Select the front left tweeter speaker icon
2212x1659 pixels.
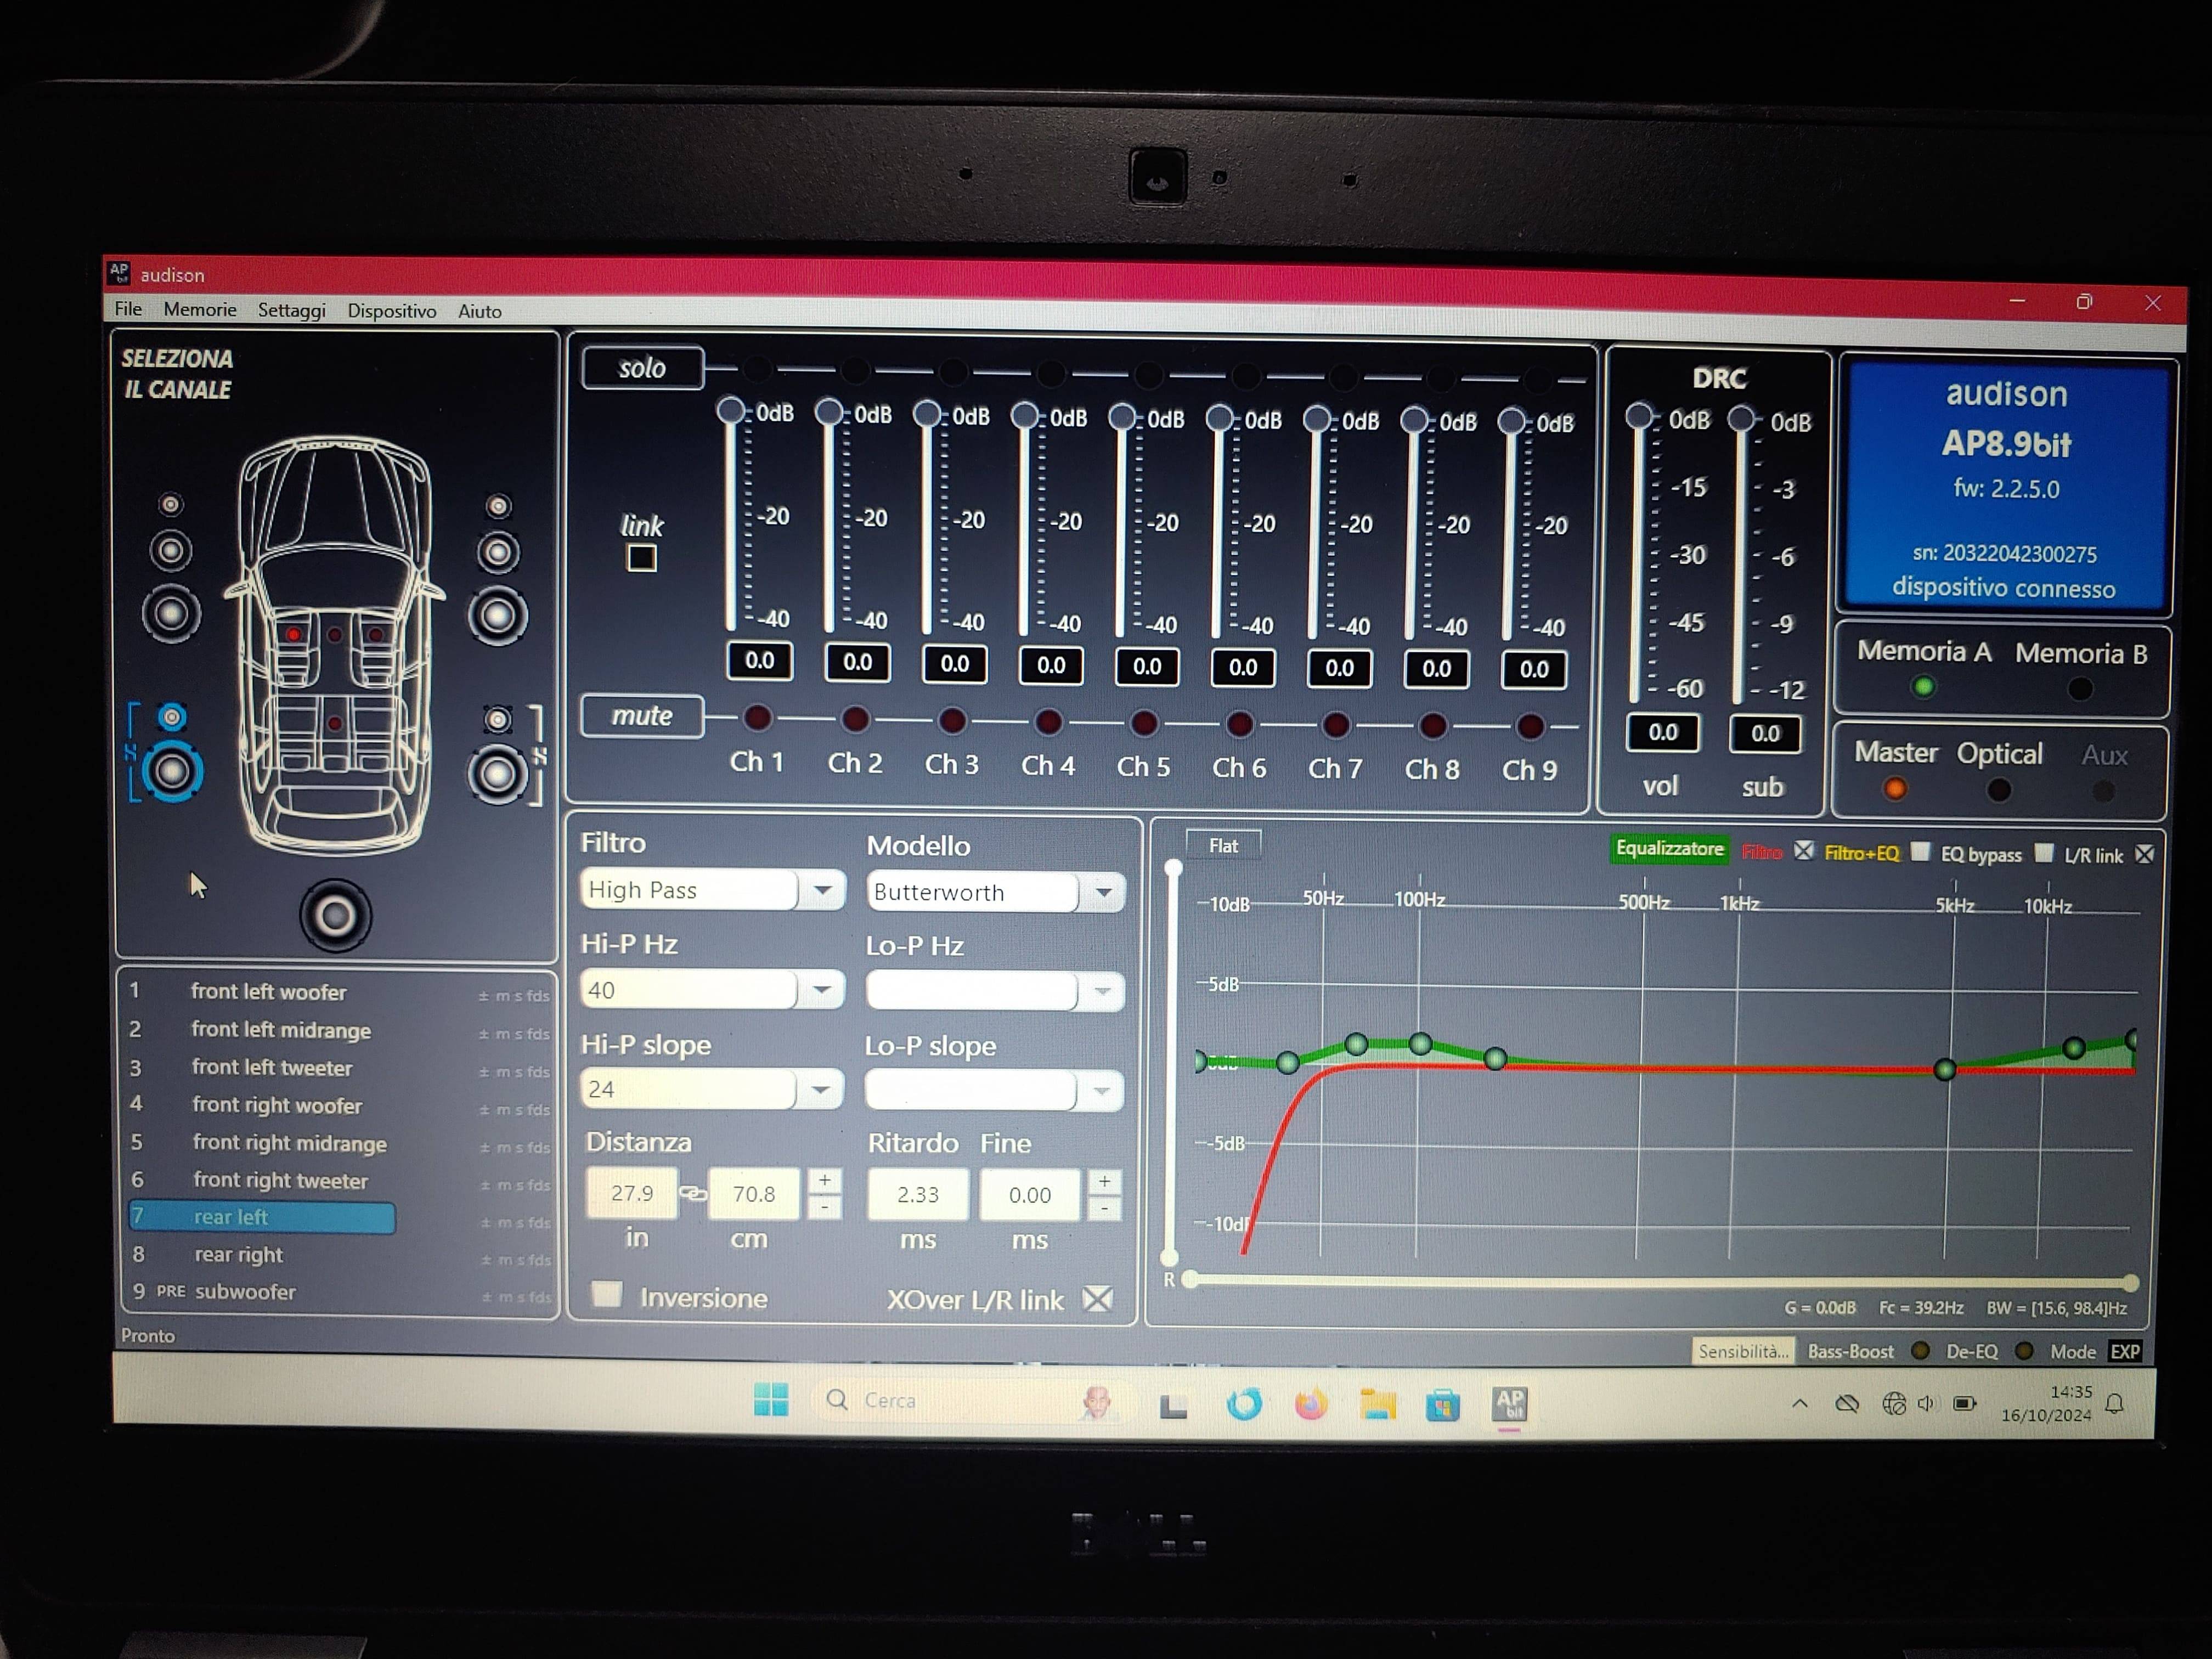171,505
